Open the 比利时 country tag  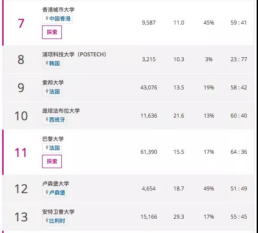click(55, 221)
